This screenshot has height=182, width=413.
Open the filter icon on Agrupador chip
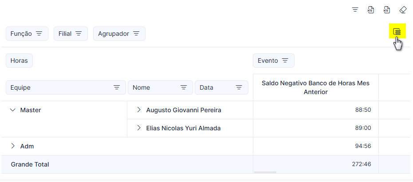pos(136,34)
